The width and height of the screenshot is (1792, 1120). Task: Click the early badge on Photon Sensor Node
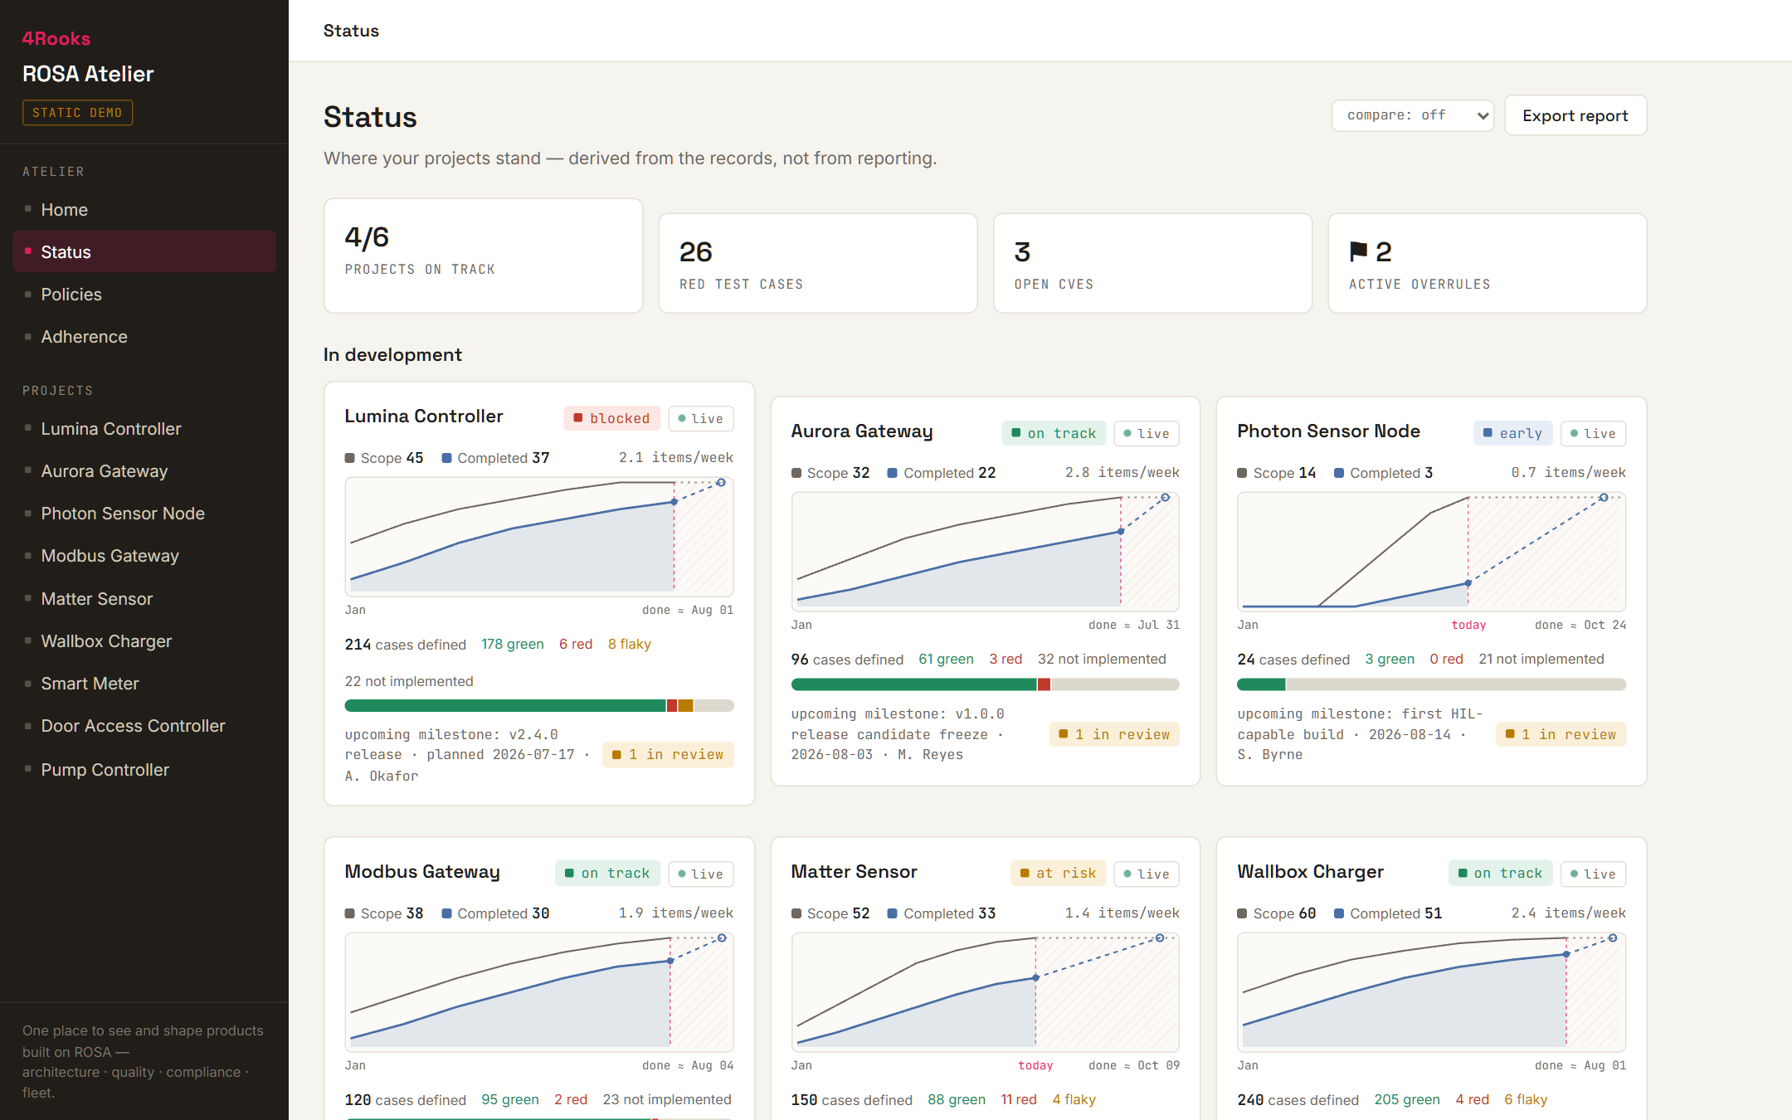point(1512,433)
